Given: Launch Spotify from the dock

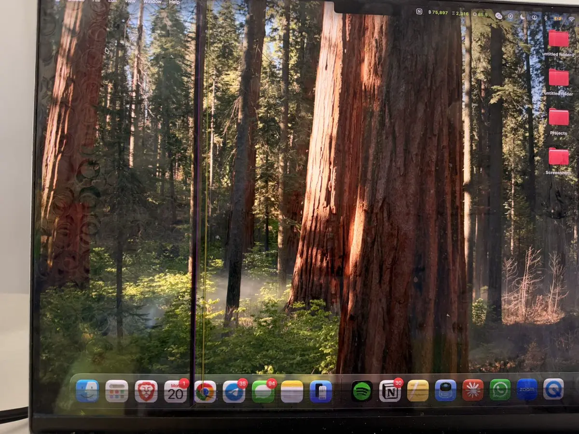Looking at the screenshot, I should (362, 391).
